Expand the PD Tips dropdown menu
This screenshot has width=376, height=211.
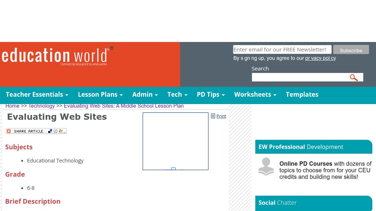[x=211, y=95]
